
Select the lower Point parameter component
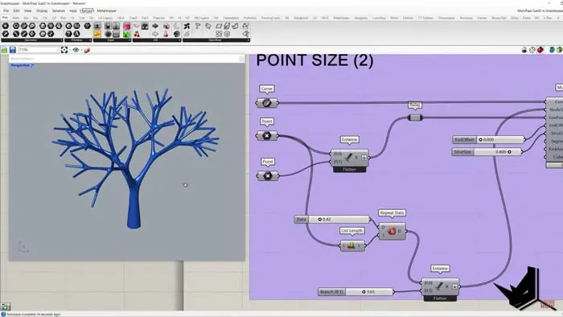(268, 176)
